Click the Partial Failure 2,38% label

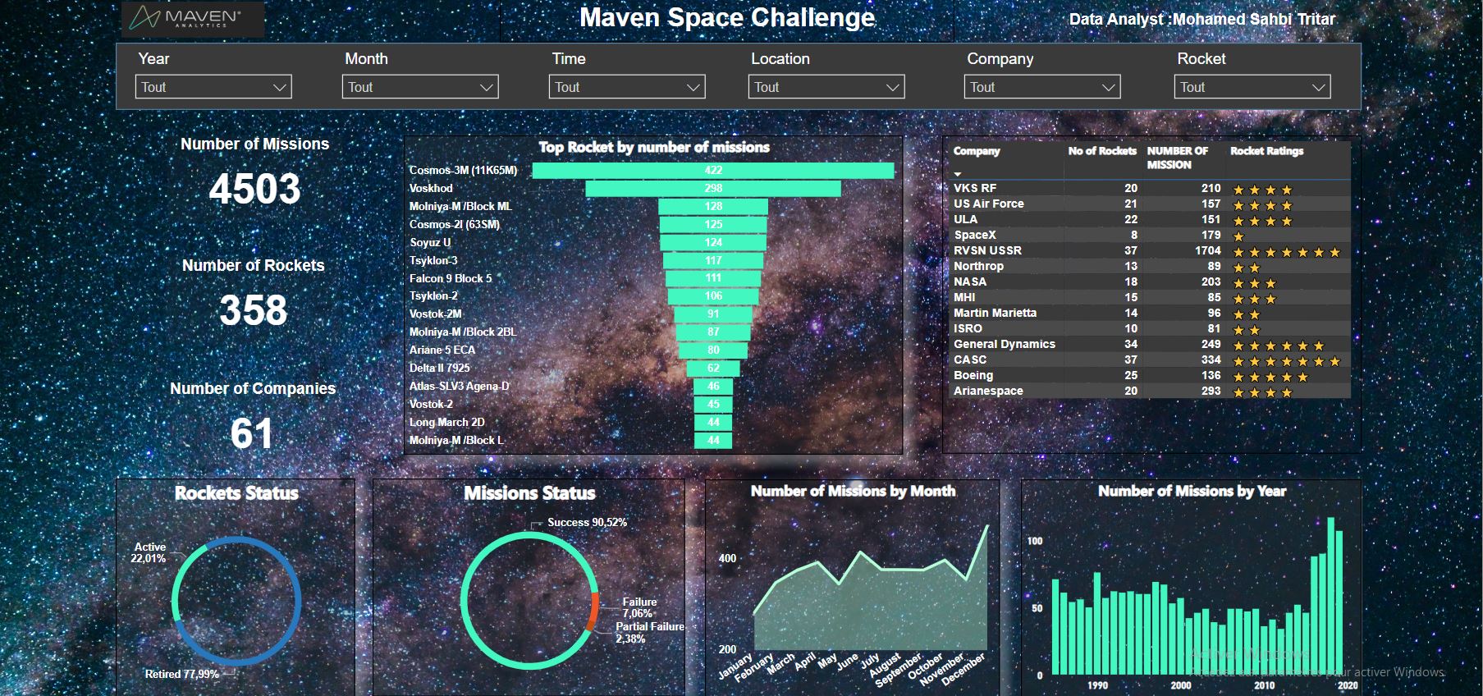(650, 632)
